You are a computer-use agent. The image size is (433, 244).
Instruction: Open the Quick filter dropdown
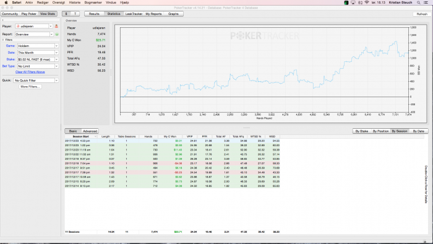[x=36, y=81]
